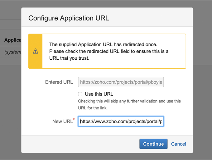The width and height of the screenshot is (212, 160).
Task: Click the Entered URL label
Action: pyautogui.click(x=59, y=82)
